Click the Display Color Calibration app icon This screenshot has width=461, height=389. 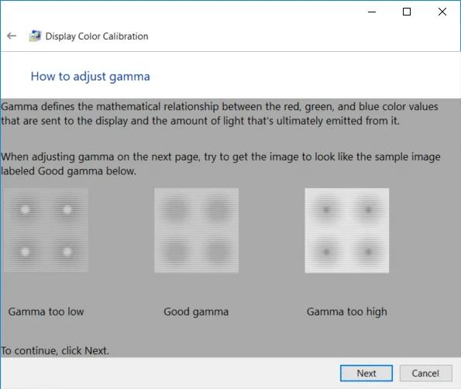coord(35,36)
